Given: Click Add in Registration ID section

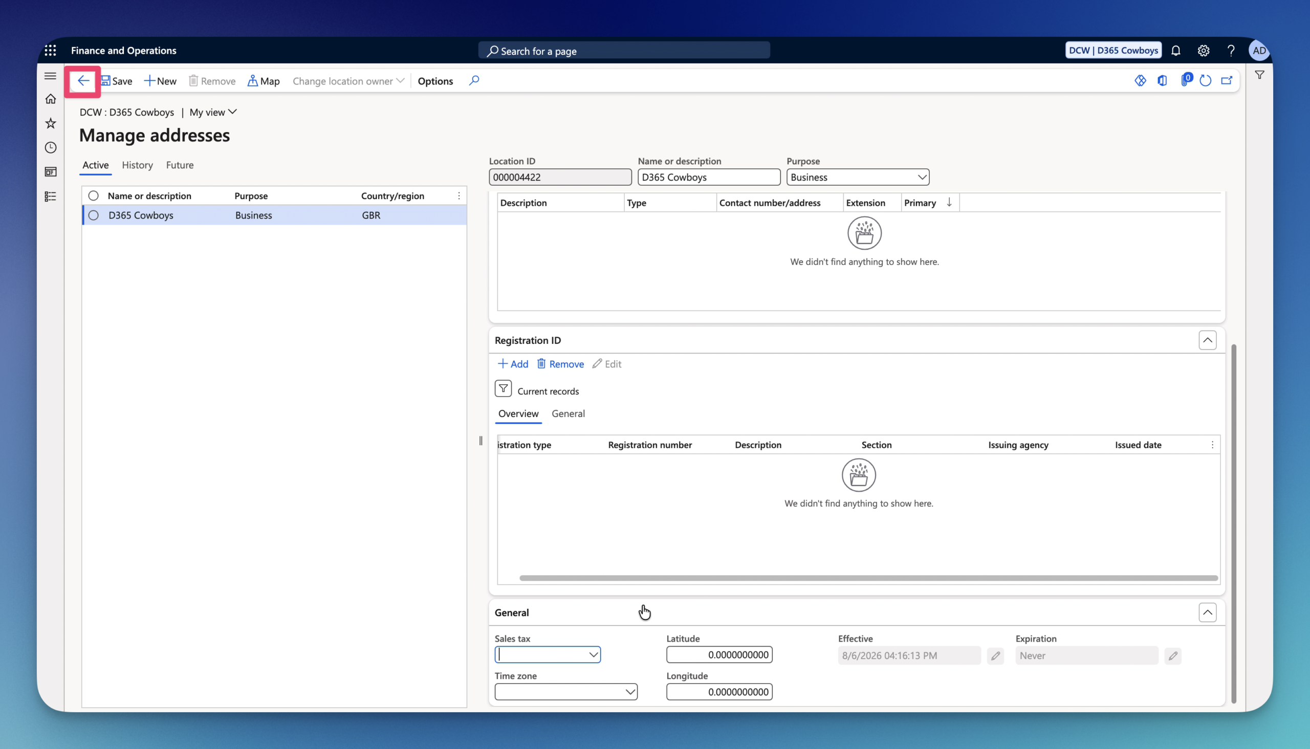Looking at the screenshot, I should pyautogui.click(x=513, y=364).
